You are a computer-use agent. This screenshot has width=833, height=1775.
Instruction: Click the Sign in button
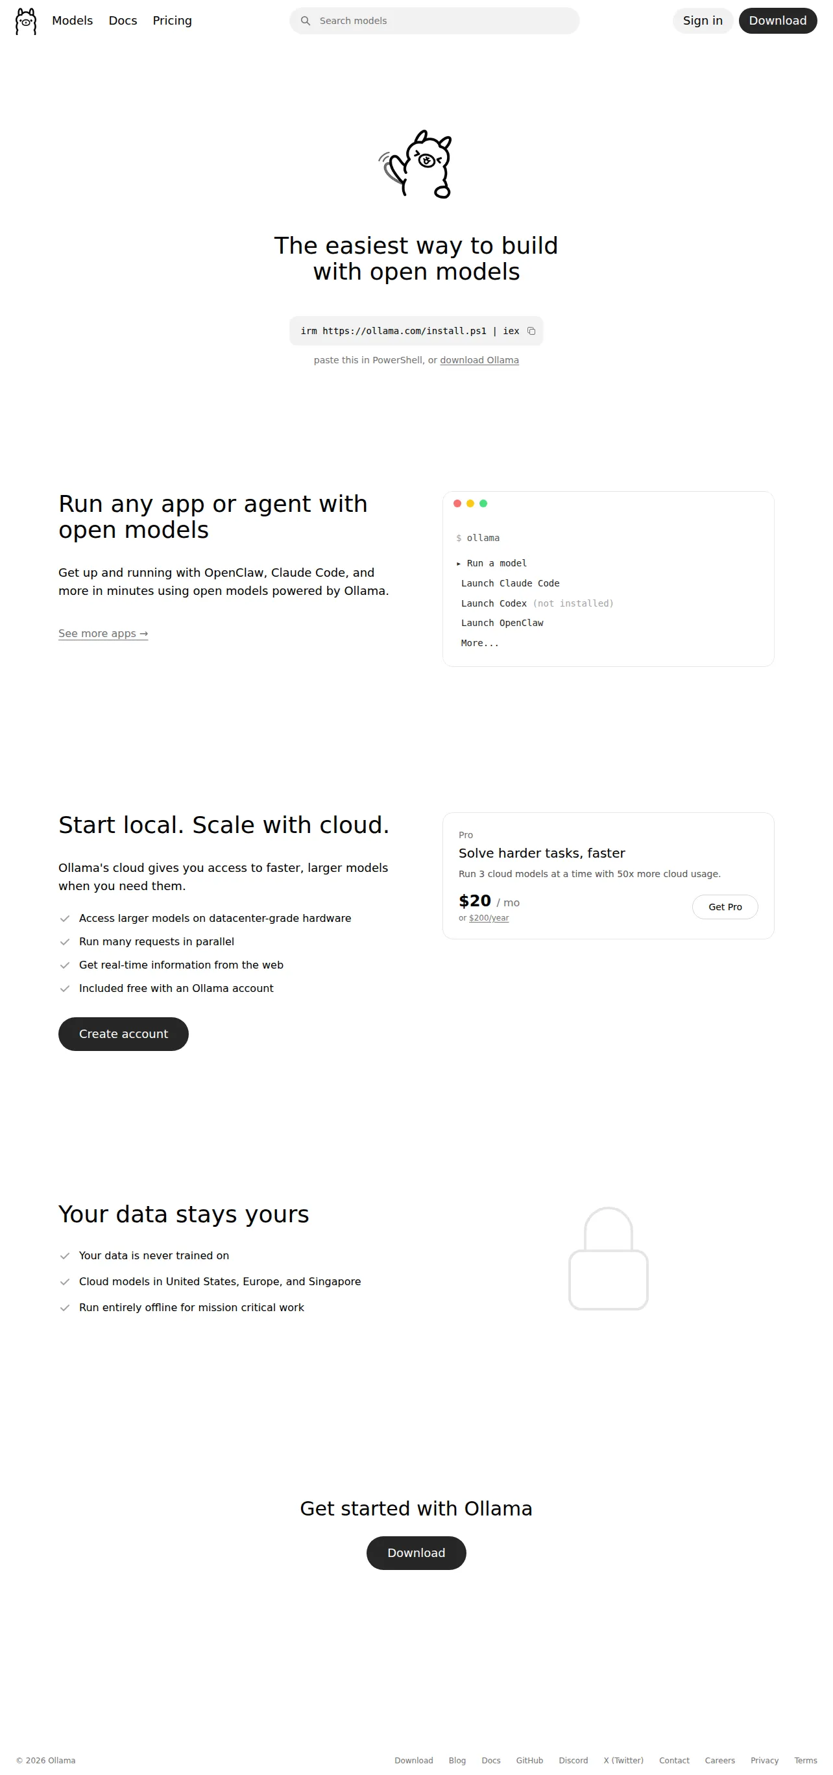click(x=702, y=21)
